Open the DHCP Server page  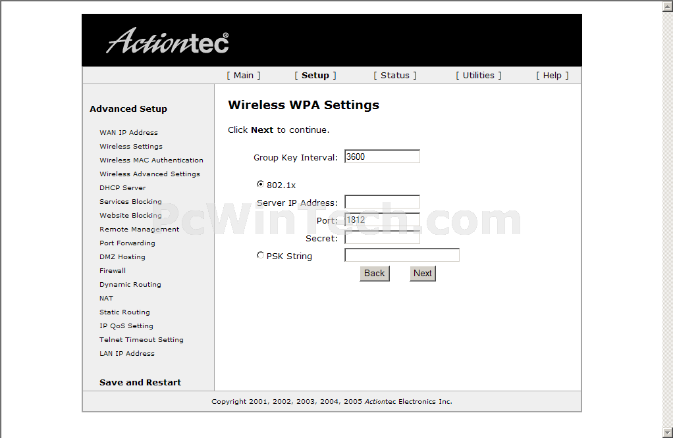[x=122, y=187]
